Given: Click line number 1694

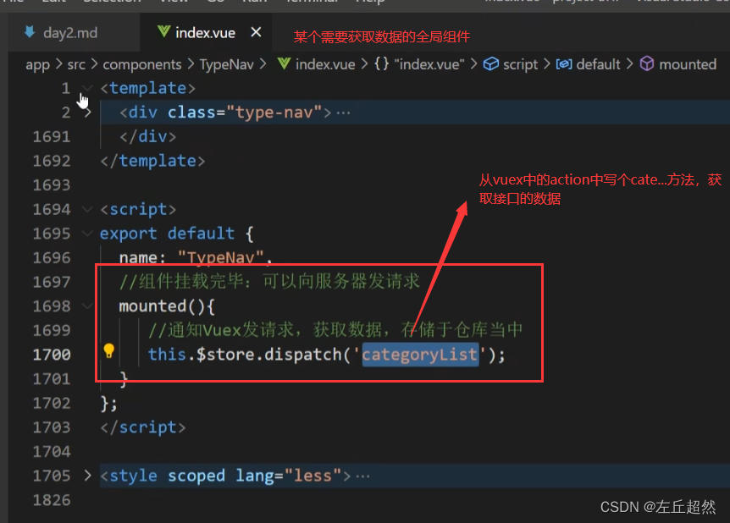Looking at the screenshot, I should click(52, 209).
